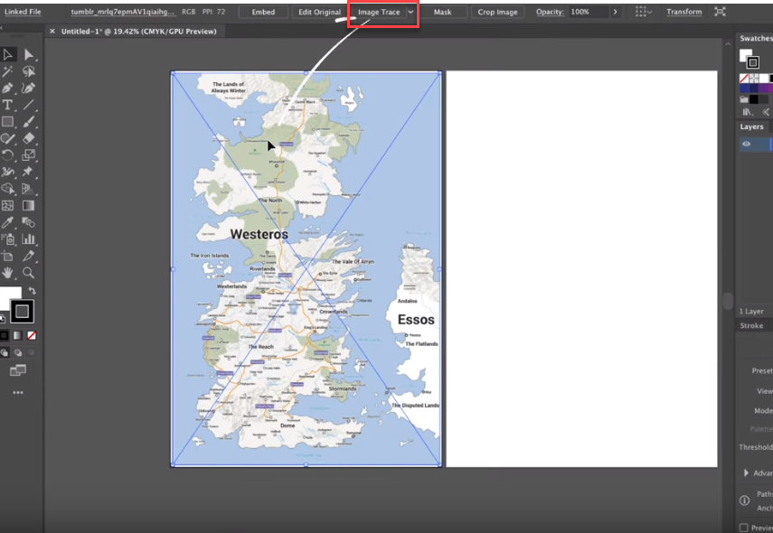
Task: Select the Artboard tool
Action: pos(7,257)
